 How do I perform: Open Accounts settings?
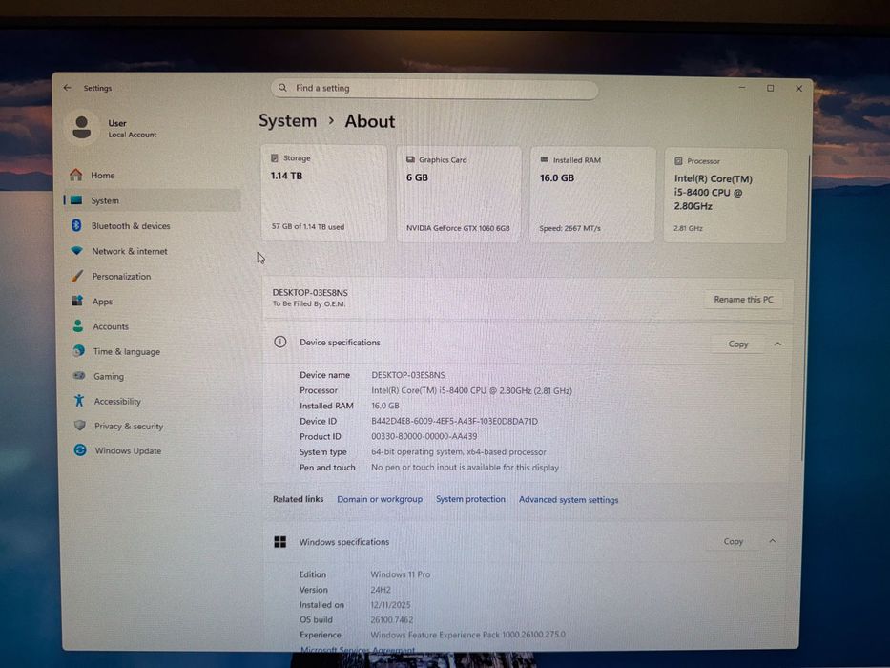154,326
